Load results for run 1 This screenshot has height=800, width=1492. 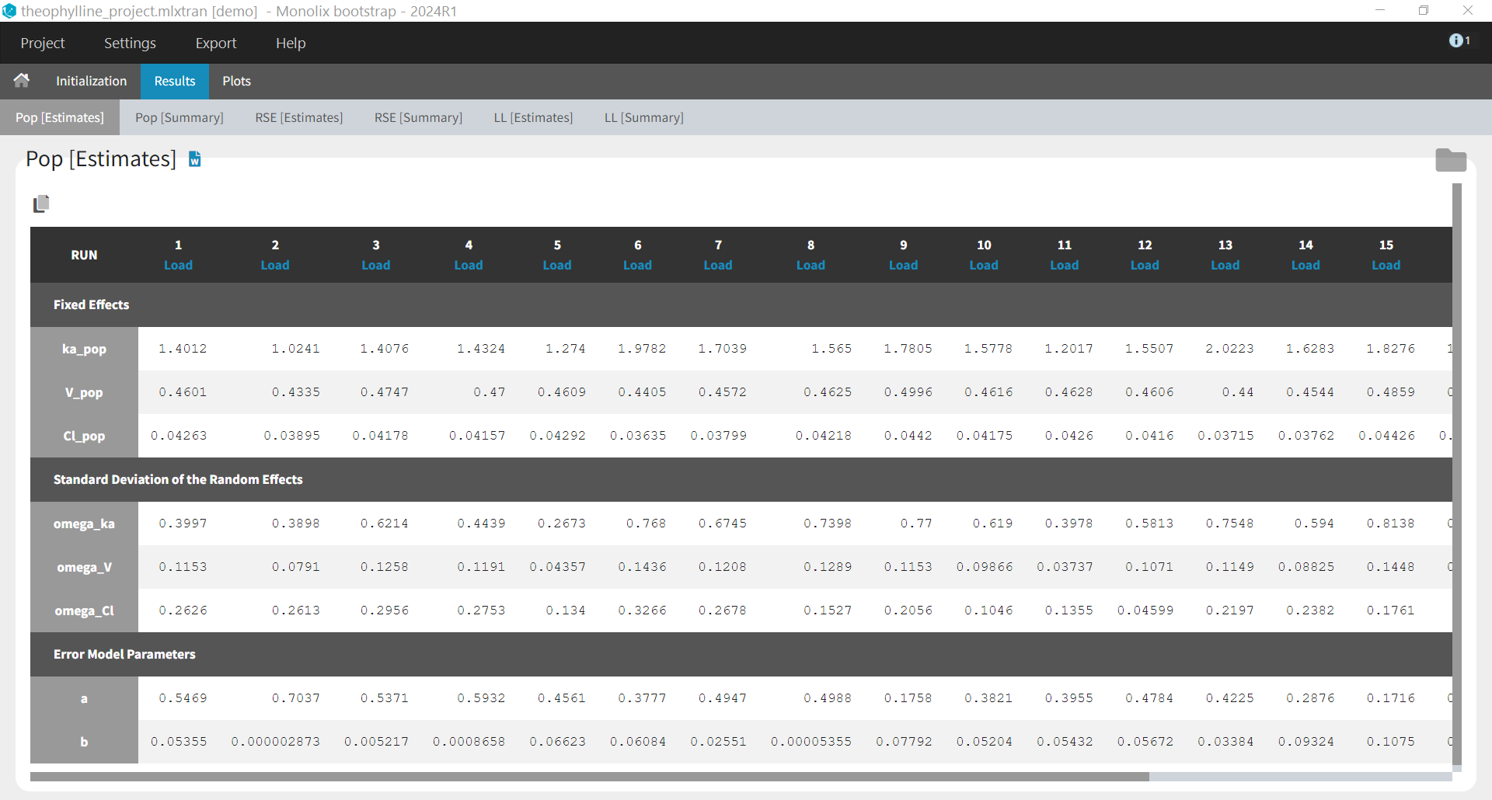pos(178,265)
